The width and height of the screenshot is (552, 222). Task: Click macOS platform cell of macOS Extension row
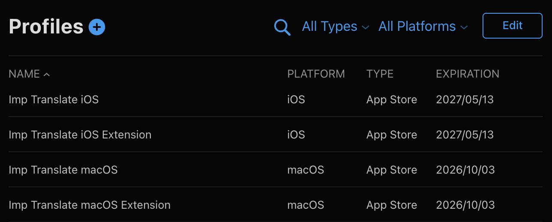(306, 205)
